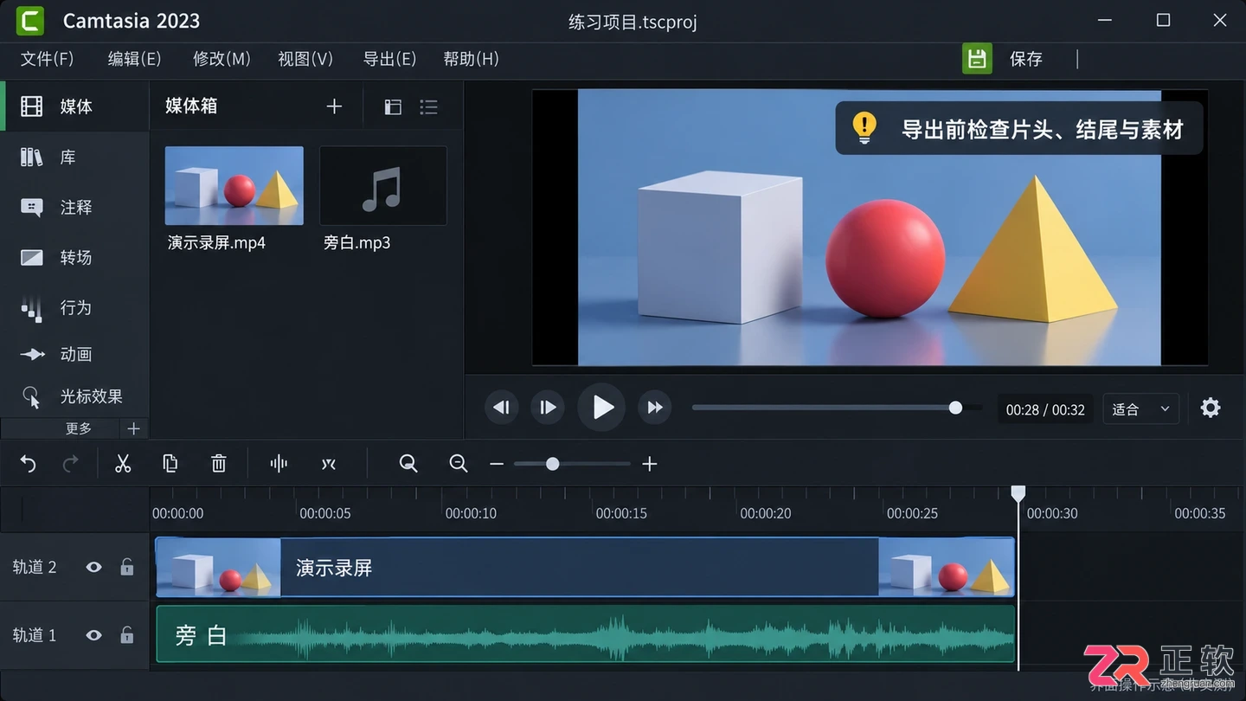
Task: Open the 库 library tab
Action: click(x=75, y=158)
